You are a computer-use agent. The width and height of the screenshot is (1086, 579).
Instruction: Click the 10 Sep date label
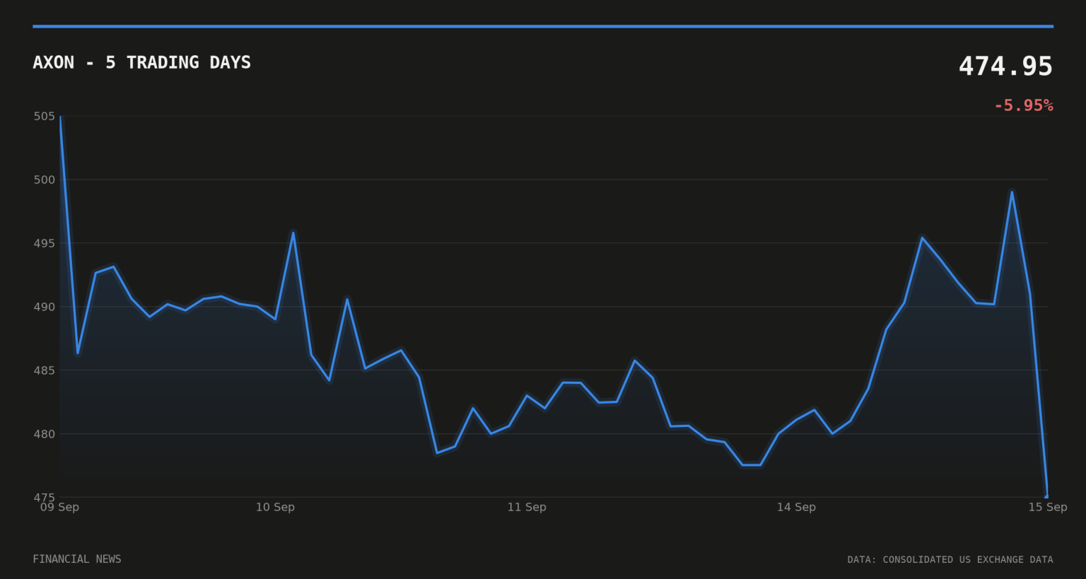point(275,507)
